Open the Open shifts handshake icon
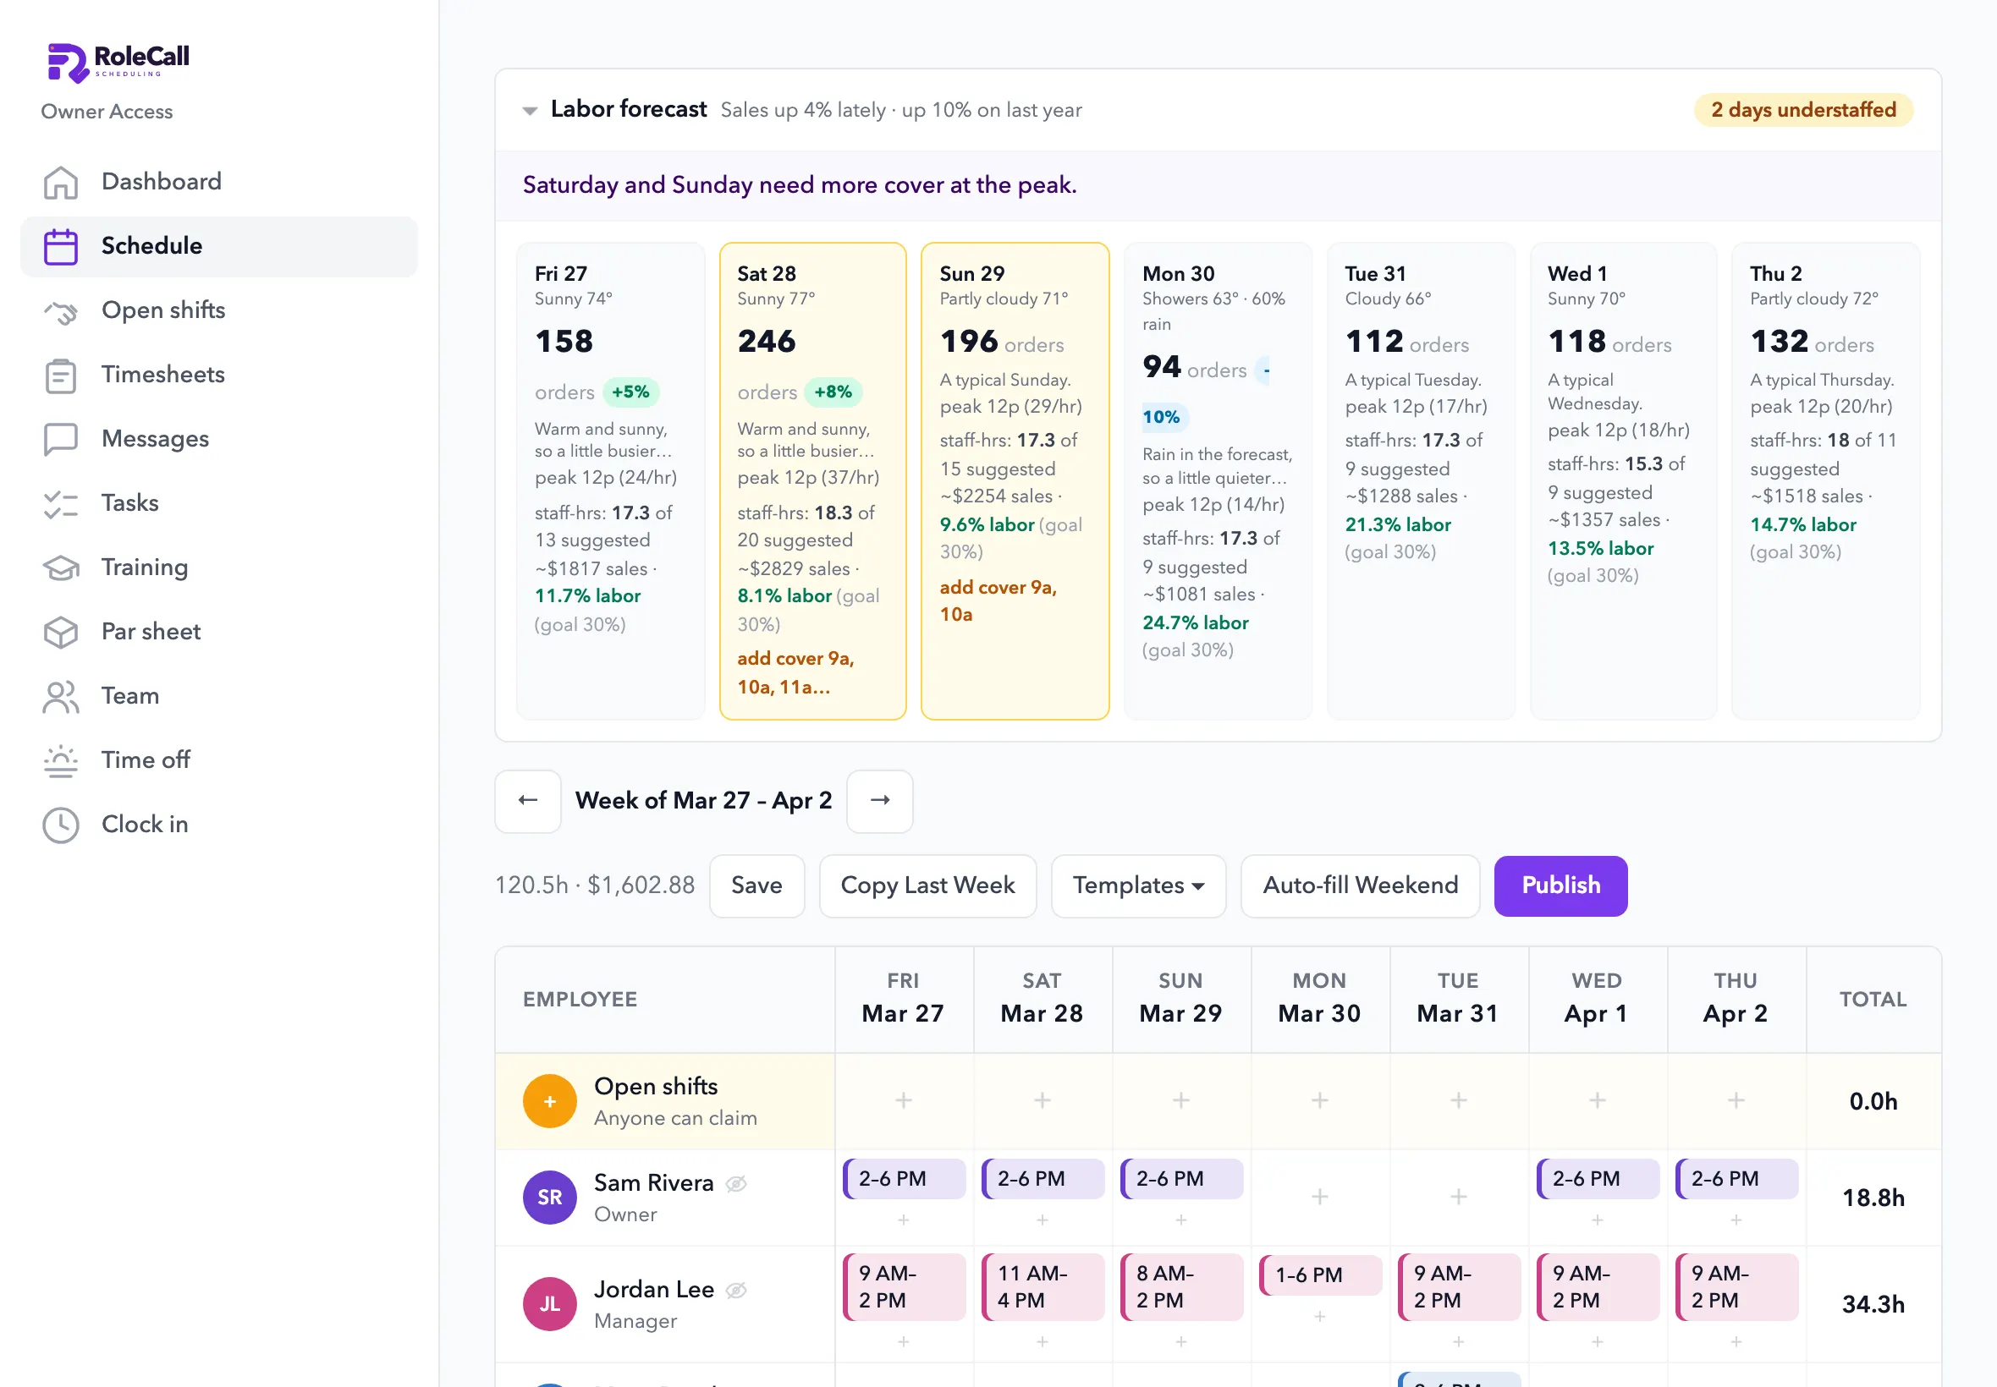The height and width of the screenshot is (1387, 1997). tap(61, 310)
